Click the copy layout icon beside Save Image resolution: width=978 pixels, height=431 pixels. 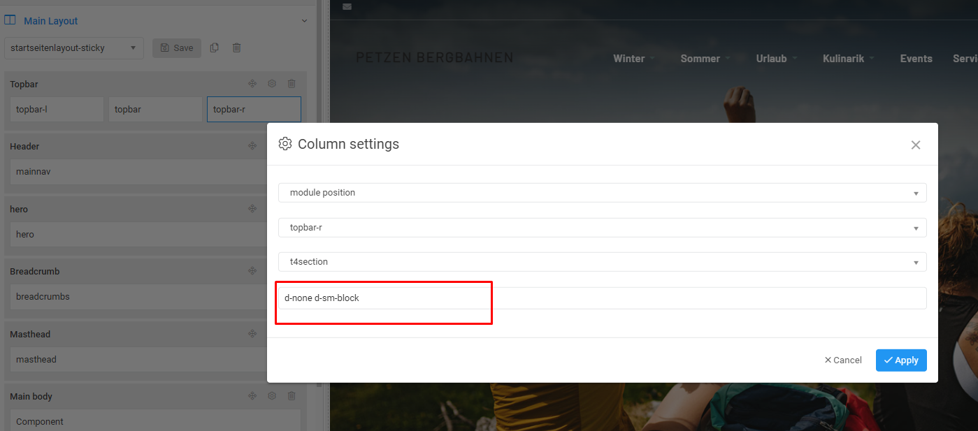[215, 48]
